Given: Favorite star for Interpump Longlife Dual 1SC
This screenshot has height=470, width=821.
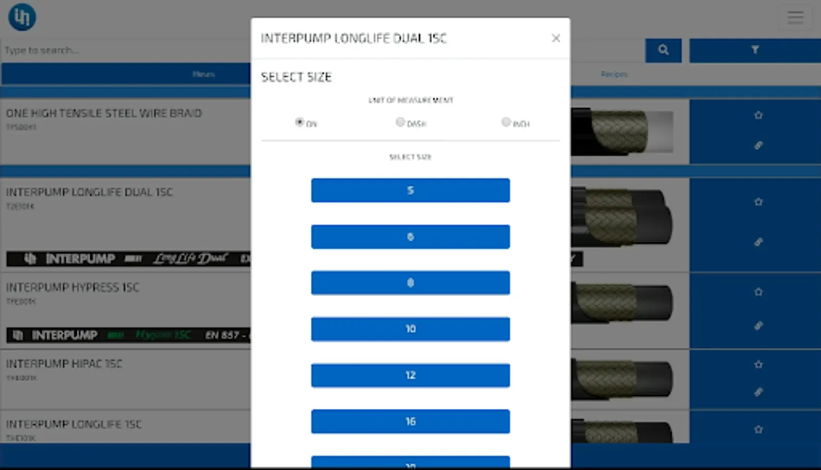Looking at the screenshot, I should (758, 202).
